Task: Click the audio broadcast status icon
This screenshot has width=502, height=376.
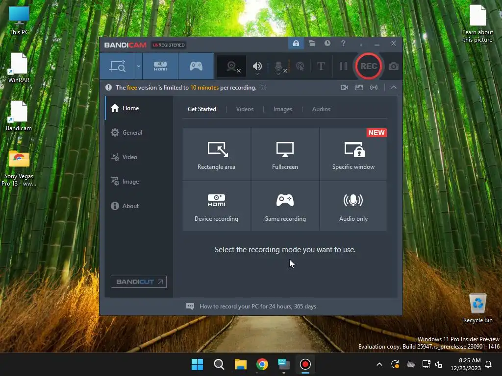Action: coord(374,87)
